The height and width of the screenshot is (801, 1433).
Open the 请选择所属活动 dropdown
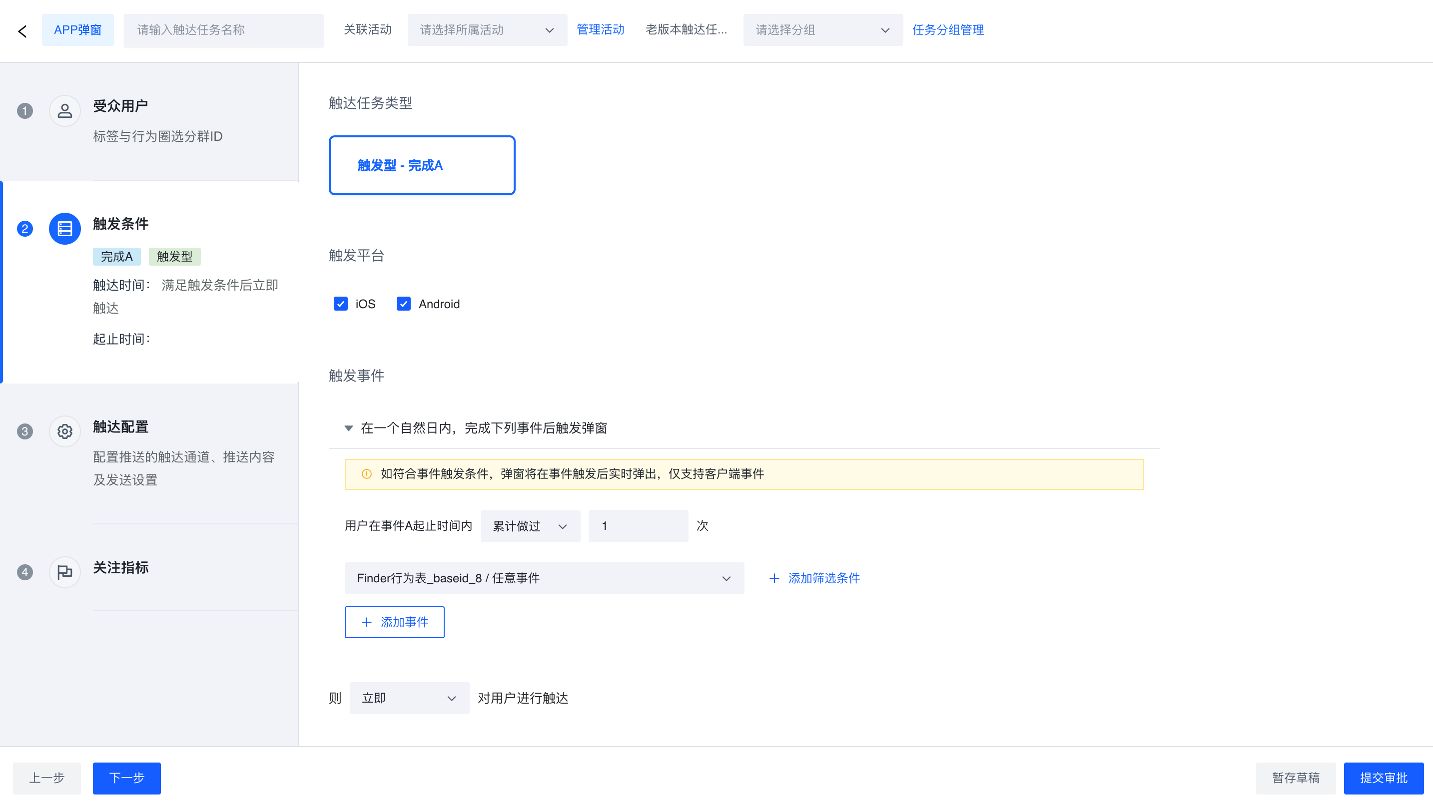click(487, 30)
